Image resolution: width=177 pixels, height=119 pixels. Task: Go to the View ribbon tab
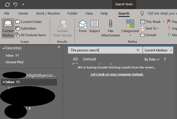tap(89, 13)
